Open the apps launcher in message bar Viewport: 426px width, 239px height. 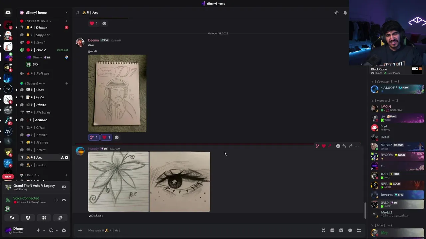[359, 230]
